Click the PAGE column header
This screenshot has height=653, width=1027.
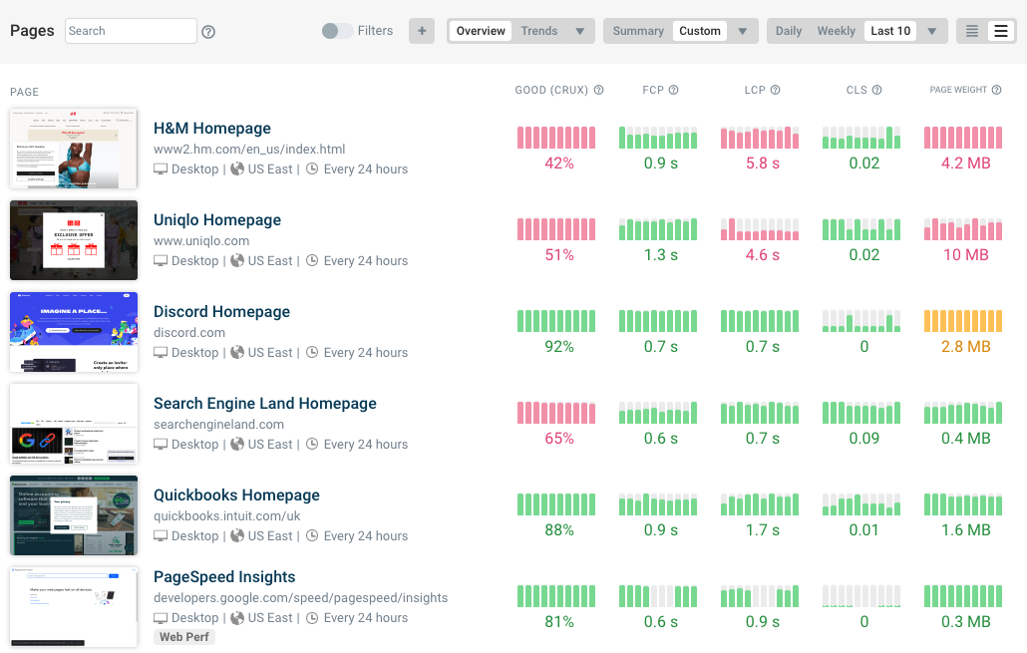(x=24, y=92)
